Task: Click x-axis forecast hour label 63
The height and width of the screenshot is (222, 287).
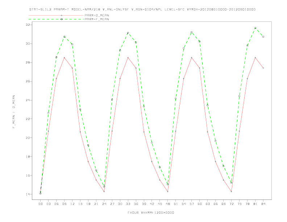Action: (x=208, y=204)
